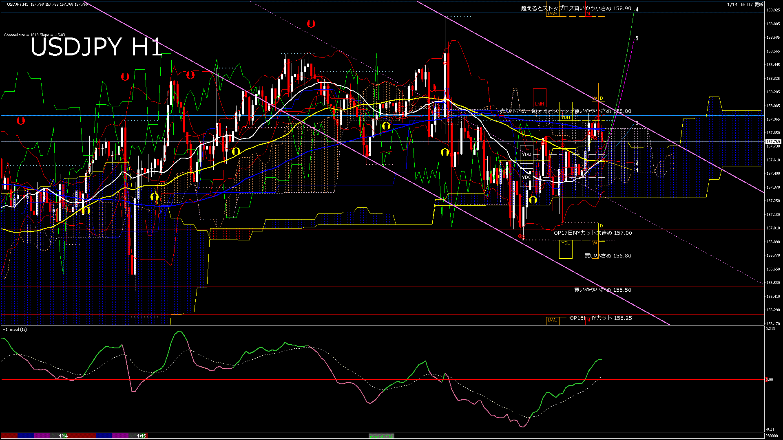The image size is (783, 440).
Task: Click the OP17日NYカット 157.00 level label
Action: [593, 233]
